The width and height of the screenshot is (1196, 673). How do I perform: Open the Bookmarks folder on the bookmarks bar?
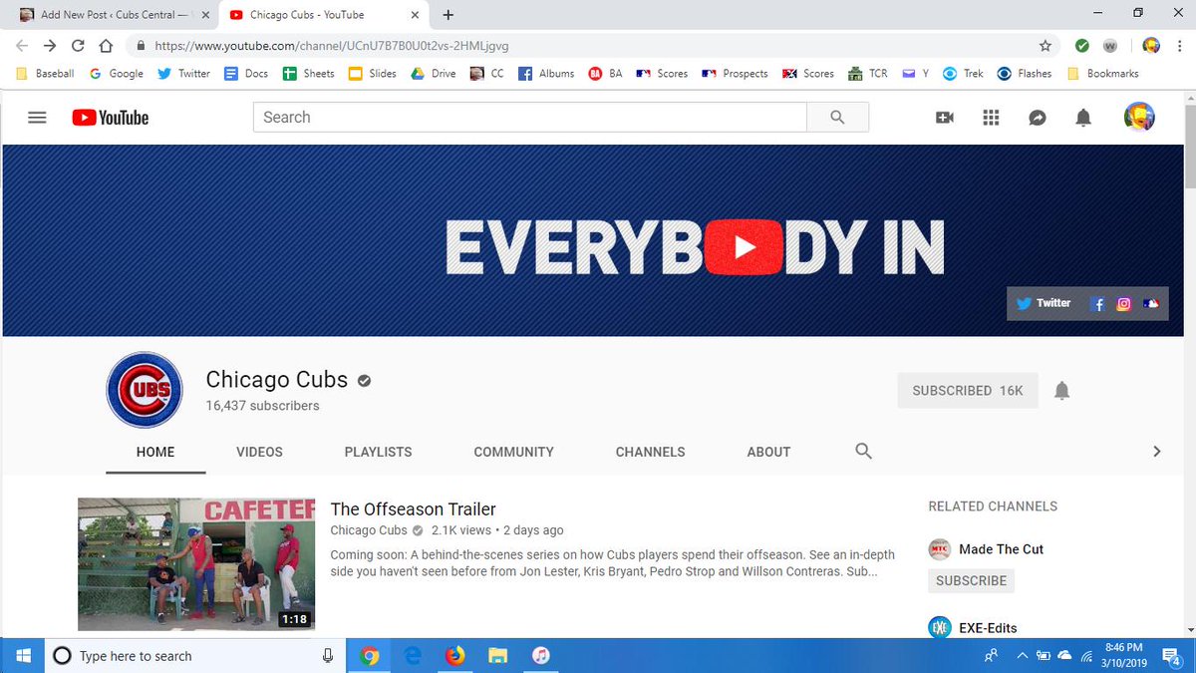[x=1102, y=73]
